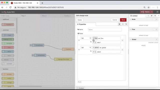Screen dimensions: 160x90
Task: Add a new rule with add button
Action: (79, 82)
